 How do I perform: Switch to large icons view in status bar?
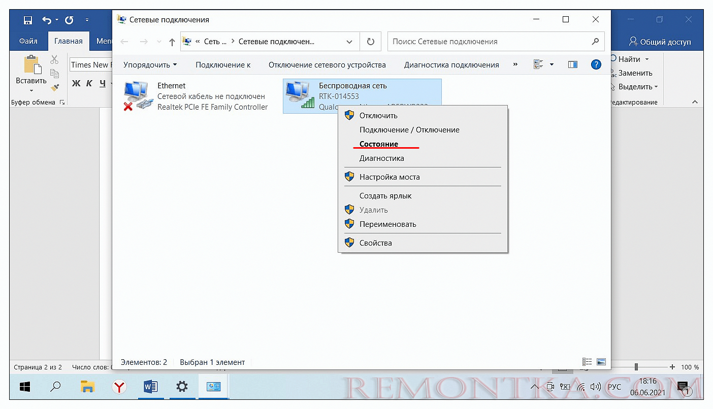(x=601, y=362)
